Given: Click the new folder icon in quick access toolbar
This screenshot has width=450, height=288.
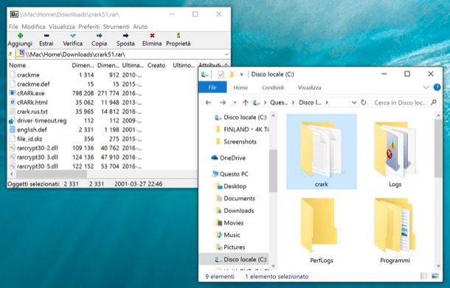Looking at the screenshot, I should (232, 75).
